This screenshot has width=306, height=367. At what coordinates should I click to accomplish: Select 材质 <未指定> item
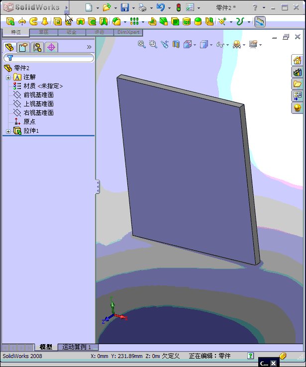tap(43, 86)
